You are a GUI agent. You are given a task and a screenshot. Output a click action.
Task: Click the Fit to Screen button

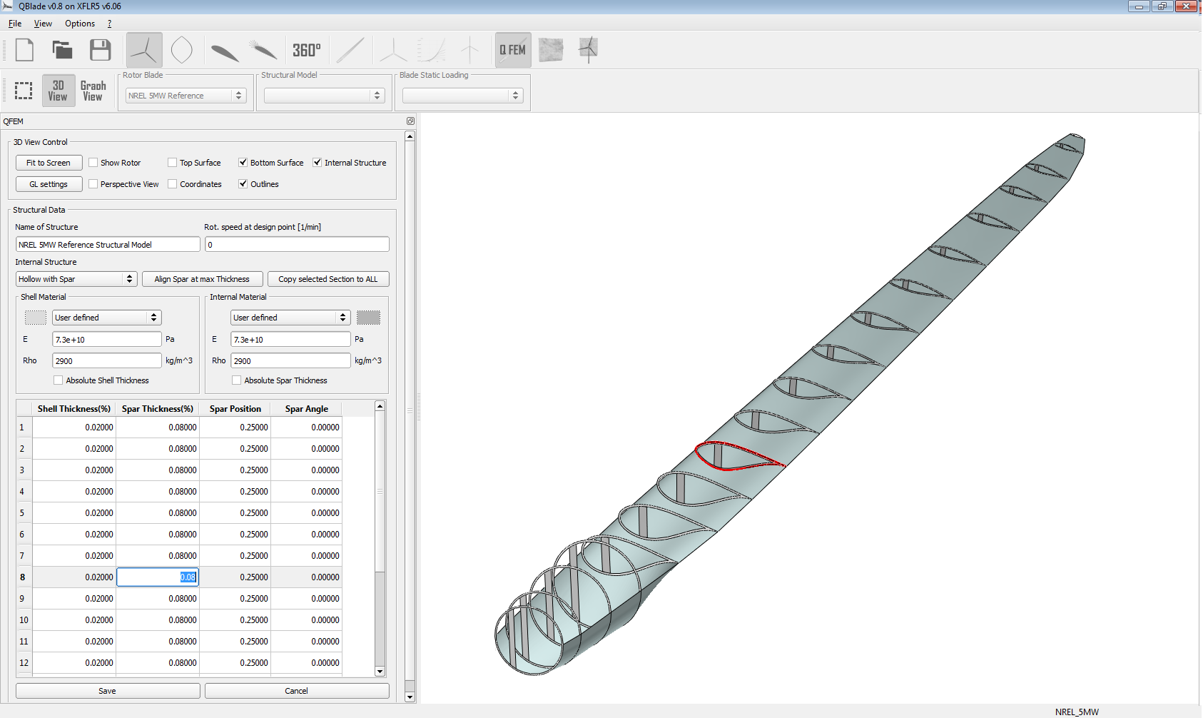[49, 162]
